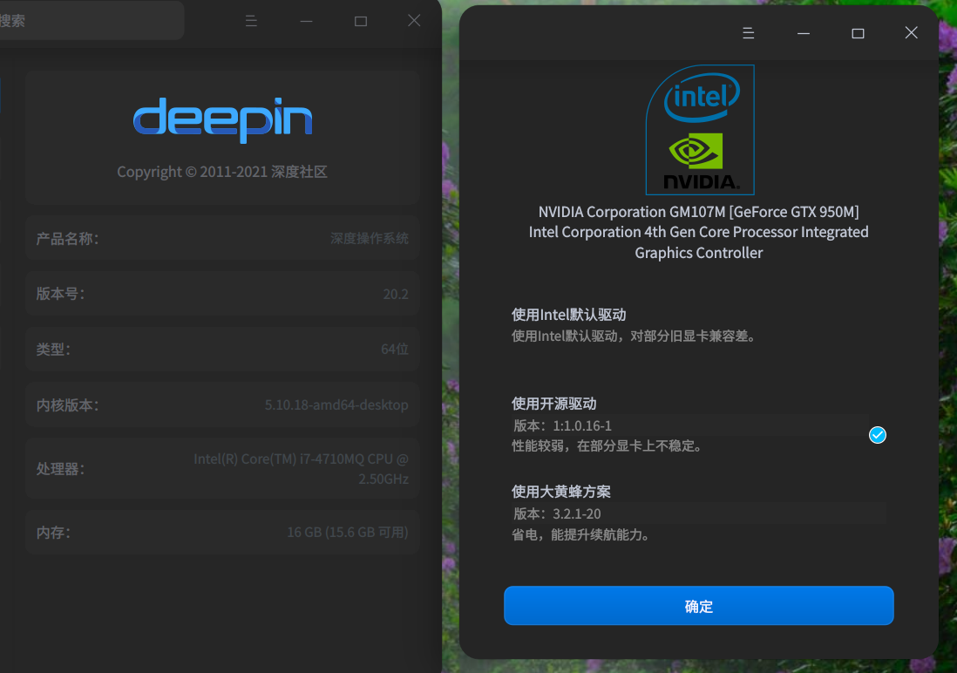Click the 对部分旧显卡兼容差 description

click(x=693, y=336)
